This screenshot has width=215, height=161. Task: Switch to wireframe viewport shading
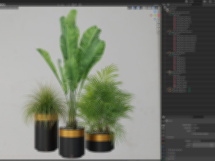[x=147, y=8]
